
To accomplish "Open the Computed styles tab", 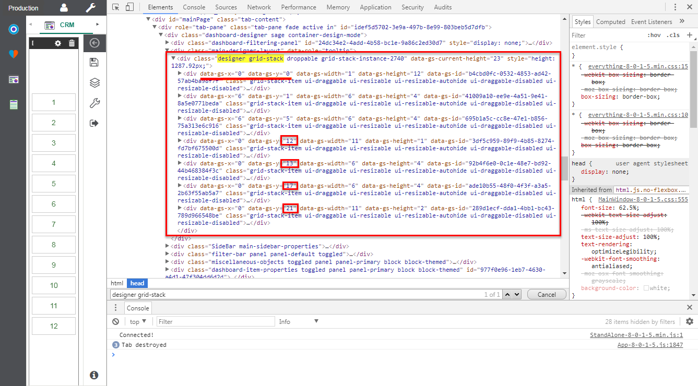I will (610, 22).
